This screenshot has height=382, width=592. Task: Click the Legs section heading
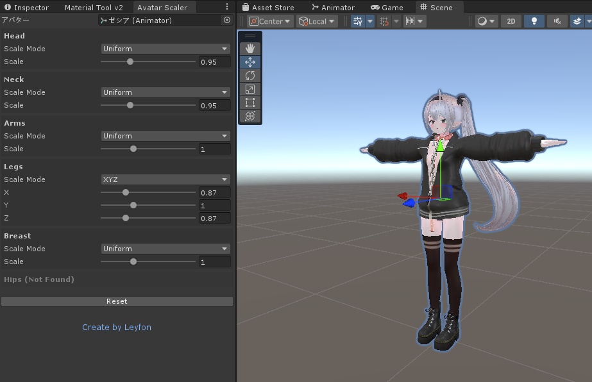tap(13, 167)
